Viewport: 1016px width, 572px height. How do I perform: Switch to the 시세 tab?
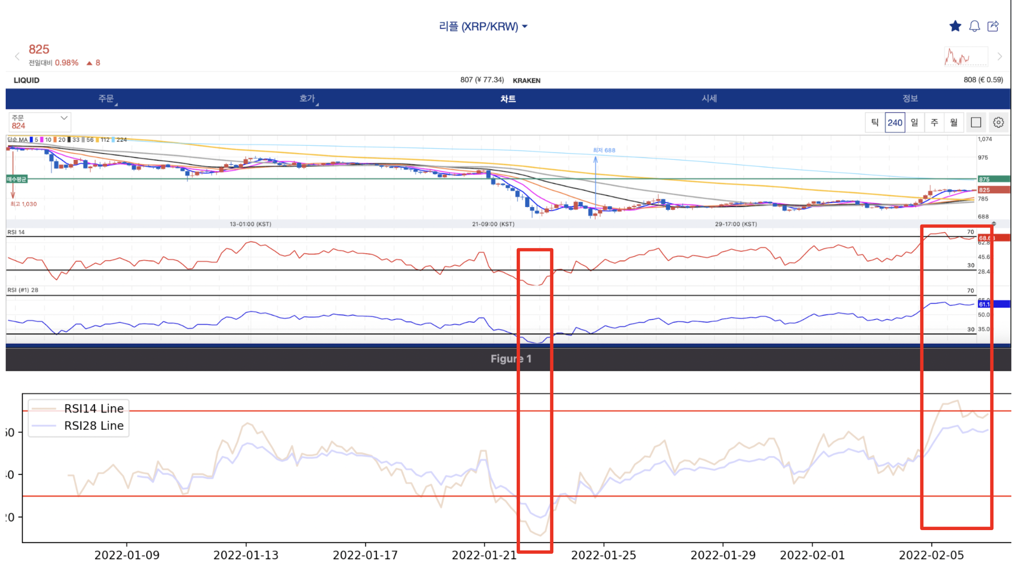709,99
